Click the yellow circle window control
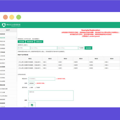The width and height of the screenshot is (120, 120). pos(12,17)
